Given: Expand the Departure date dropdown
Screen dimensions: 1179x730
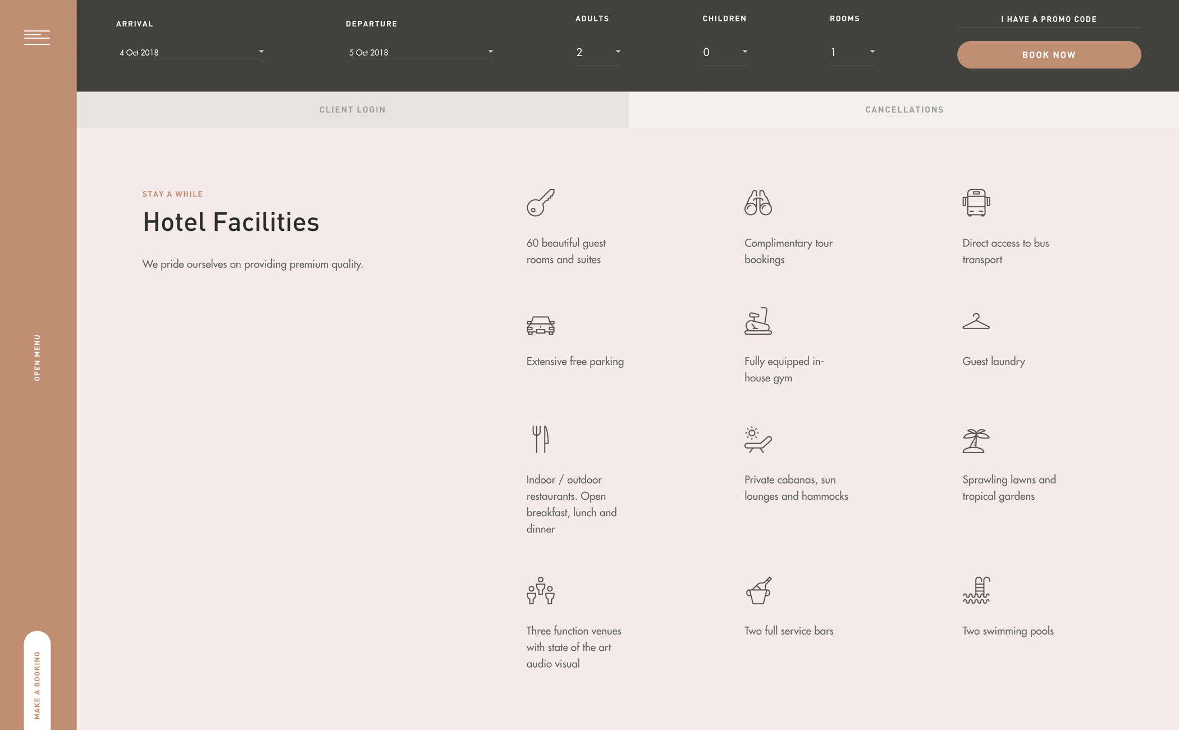Looking at the screenshot, I should coord(419,52).
